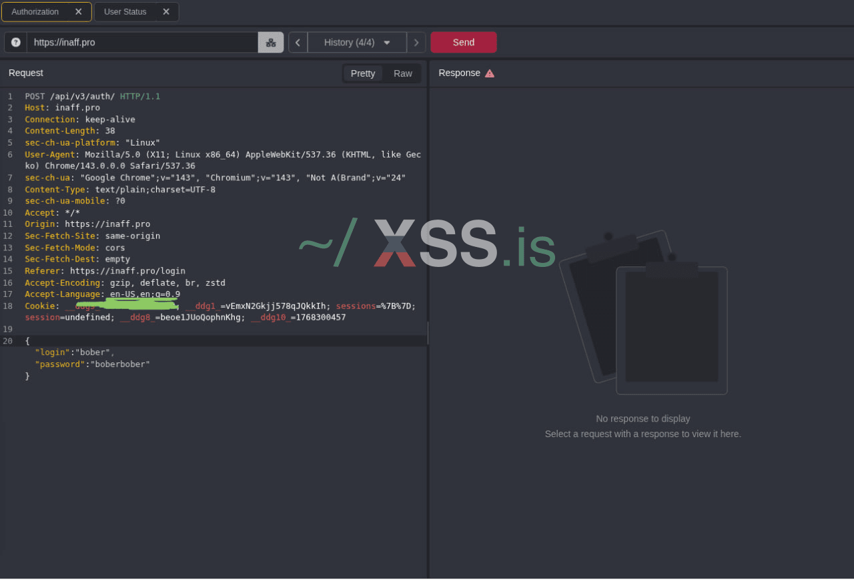Click the Request panel heading
The width and height of the screenshot is (854, 580).
click(x=26, y=73)
